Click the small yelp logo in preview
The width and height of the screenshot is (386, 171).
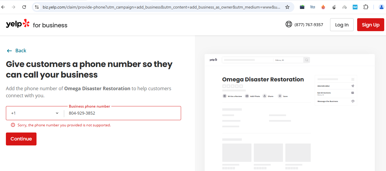pyautogui.click(x=213, y=60)
